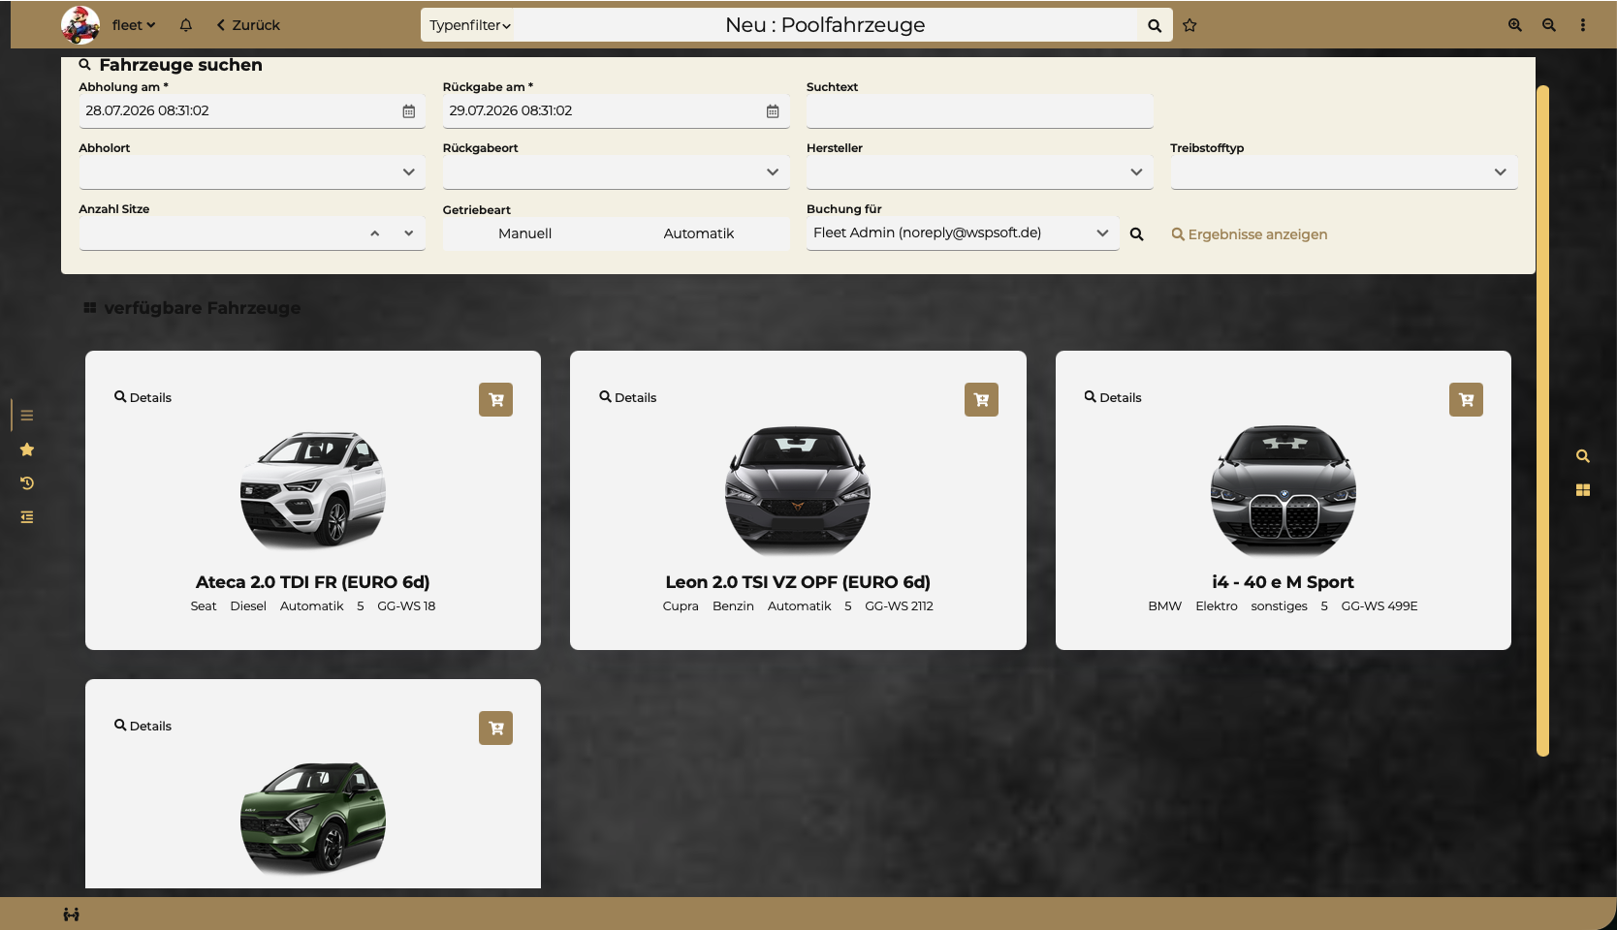Open Details for Leon 2.0 TSI VZ OPF

click(x=628, y=397)
